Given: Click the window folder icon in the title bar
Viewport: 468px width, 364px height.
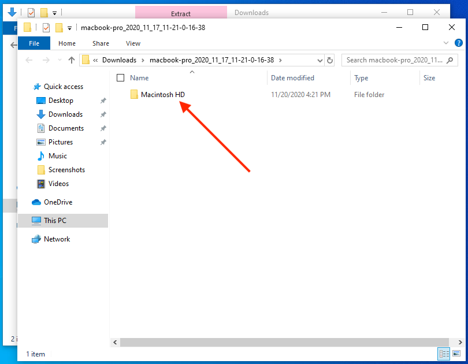Looking at the screenshot, I should point(28,28).
